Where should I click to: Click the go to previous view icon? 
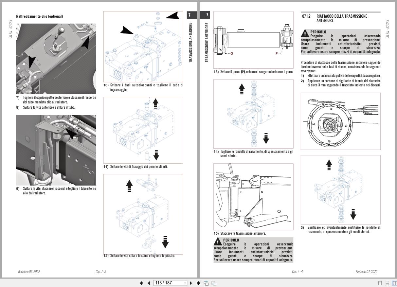tap(206, 283)
